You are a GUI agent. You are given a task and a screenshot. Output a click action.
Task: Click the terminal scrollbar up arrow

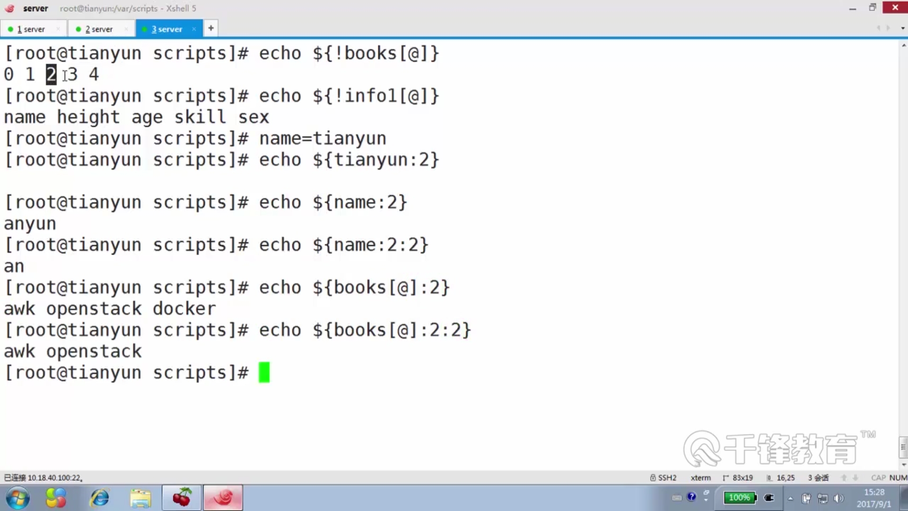click(903, 46)
